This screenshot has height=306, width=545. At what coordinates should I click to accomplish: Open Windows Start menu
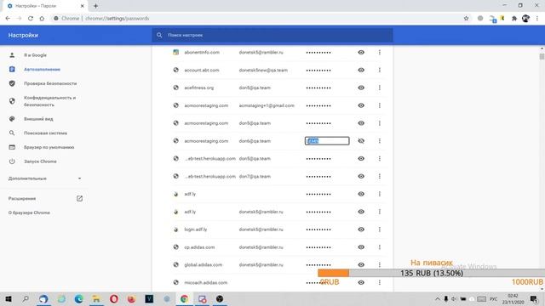[9, 298]
